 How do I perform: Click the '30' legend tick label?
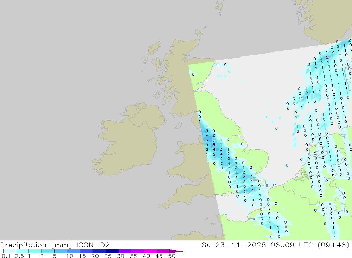click(121, 256)
